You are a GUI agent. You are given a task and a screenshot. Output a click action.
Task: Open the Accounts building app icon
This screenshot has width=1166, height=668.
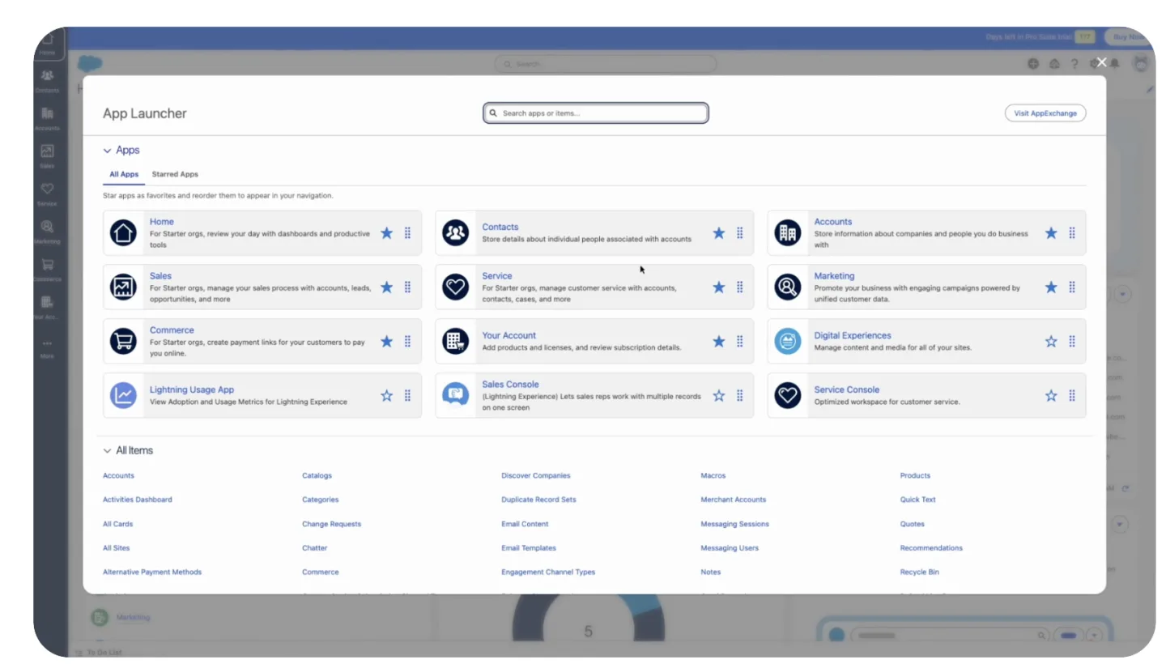pyautogui.click(x=788, y=233)
